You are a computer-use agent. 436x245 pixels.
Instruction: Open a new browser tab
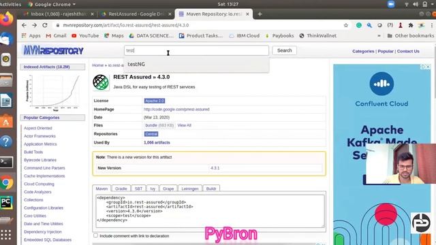pos(260,14)
